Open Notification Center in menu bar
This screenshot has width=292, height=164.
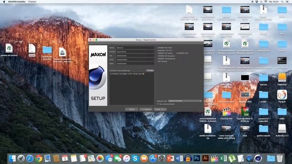point(287,2)
